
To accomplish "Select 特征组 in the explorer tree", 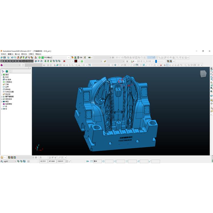I will (x=8, y=94).
